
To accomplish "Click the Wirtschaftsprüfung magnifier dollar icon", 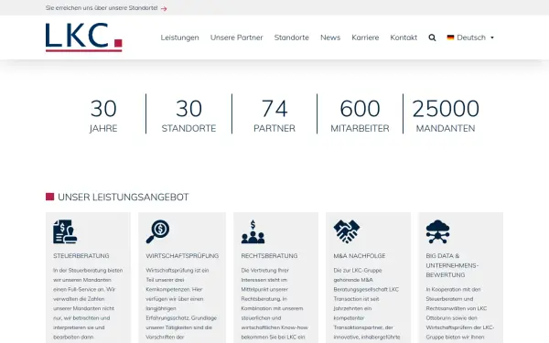I will [157, 231].
